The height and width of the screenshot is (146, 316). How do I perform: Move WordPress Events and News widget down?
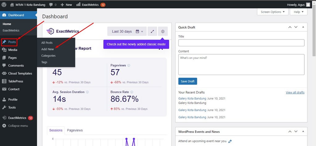coord(296,131)
